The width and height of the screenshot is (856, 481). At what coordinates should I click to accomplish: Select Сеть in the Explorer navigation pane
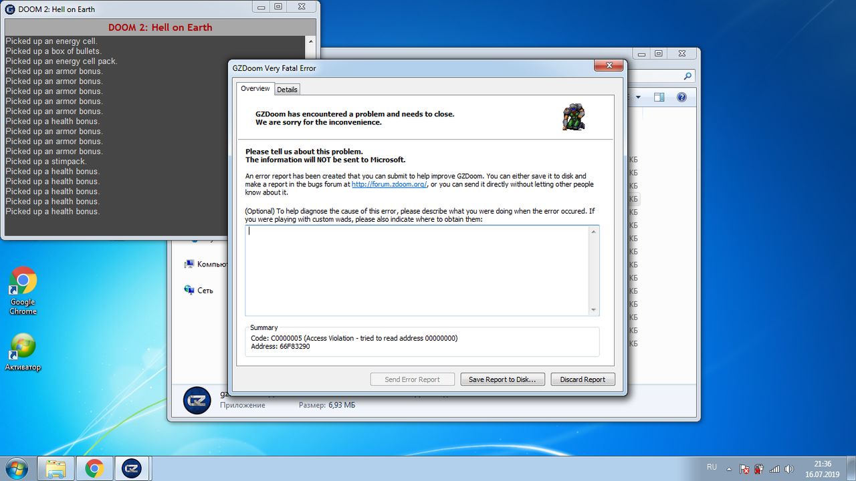(x=199, y=291)
